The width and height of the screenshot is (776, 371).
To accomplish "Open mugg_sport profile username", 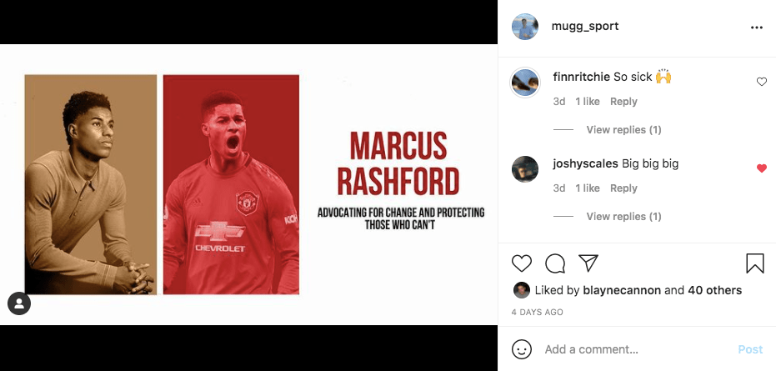I will (585, 26).
